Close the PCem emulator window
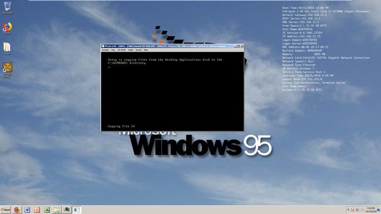 (242, 46)
